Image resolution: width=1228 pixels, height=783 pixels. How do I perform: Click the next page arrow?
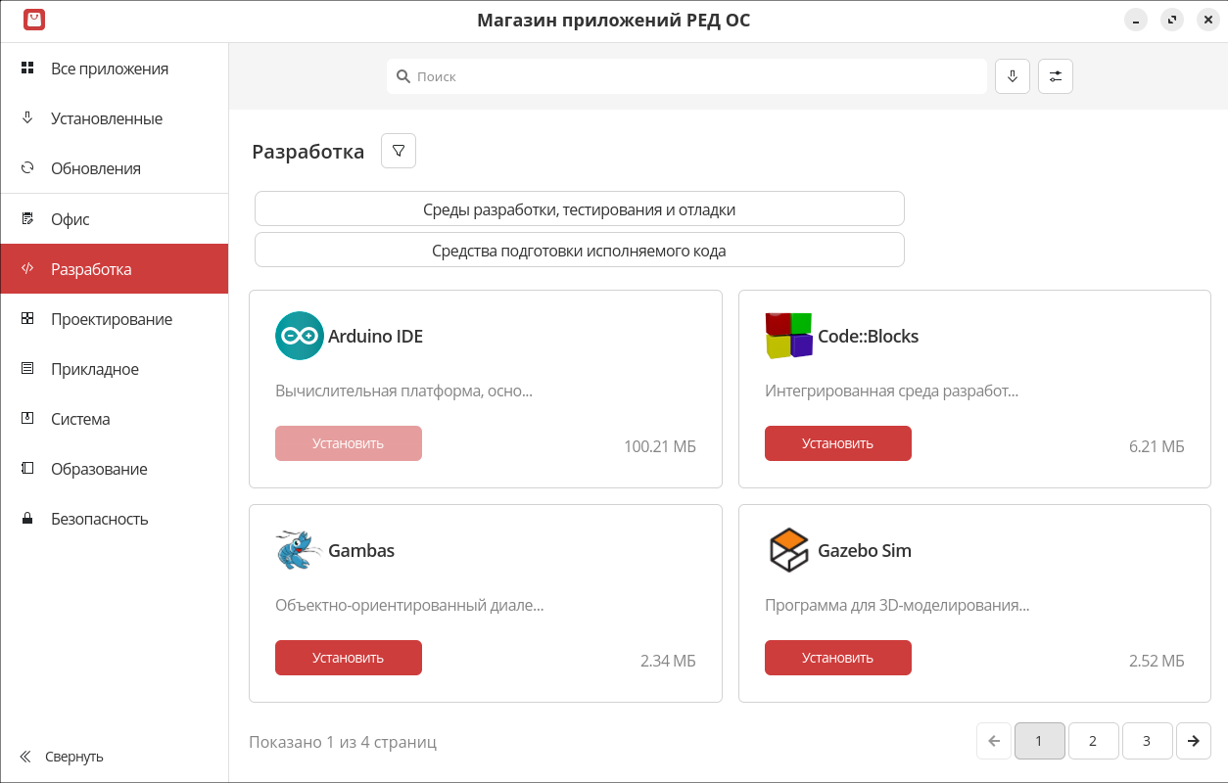tap(1194, 741)
